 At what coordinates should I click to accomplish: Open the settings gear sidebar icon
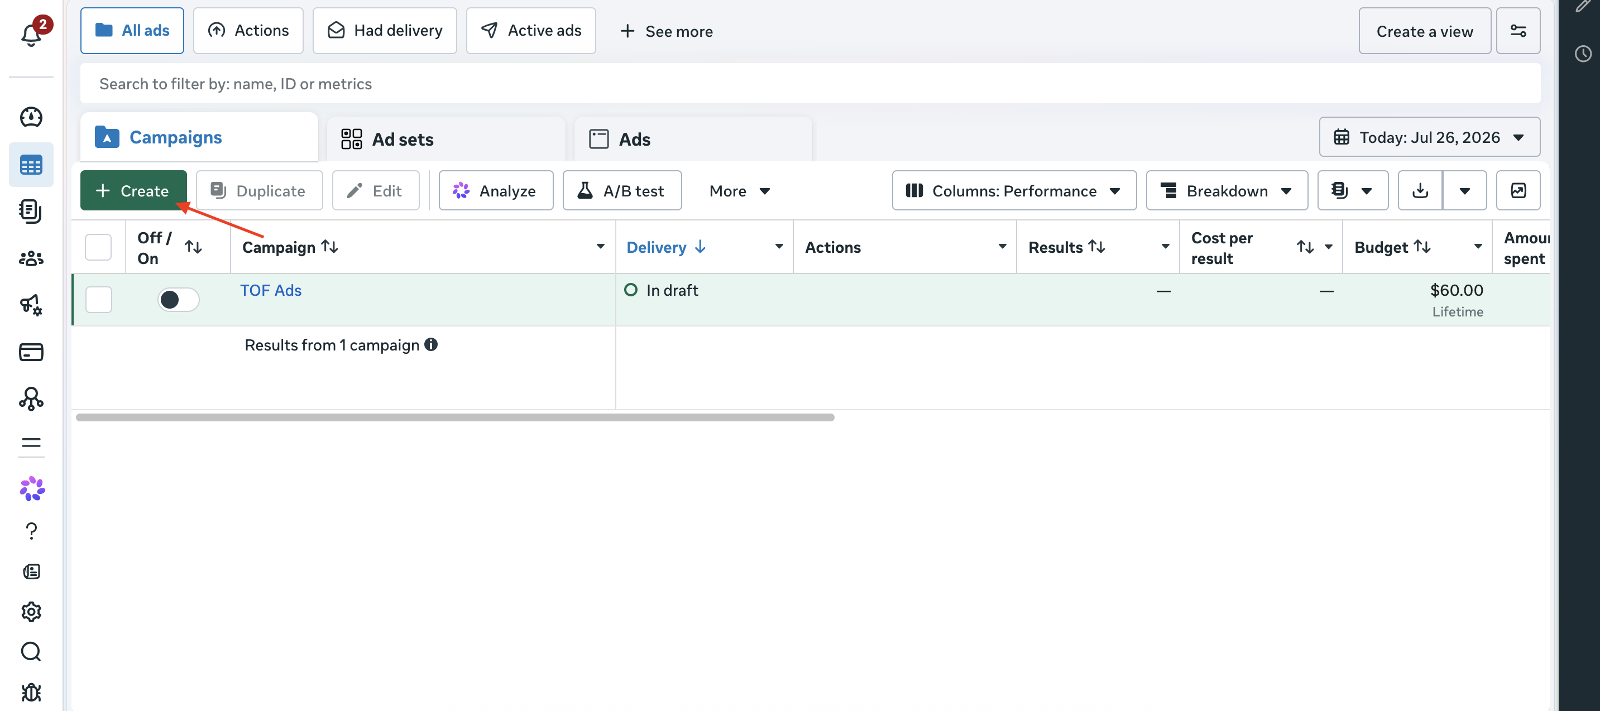pos(31,612)
